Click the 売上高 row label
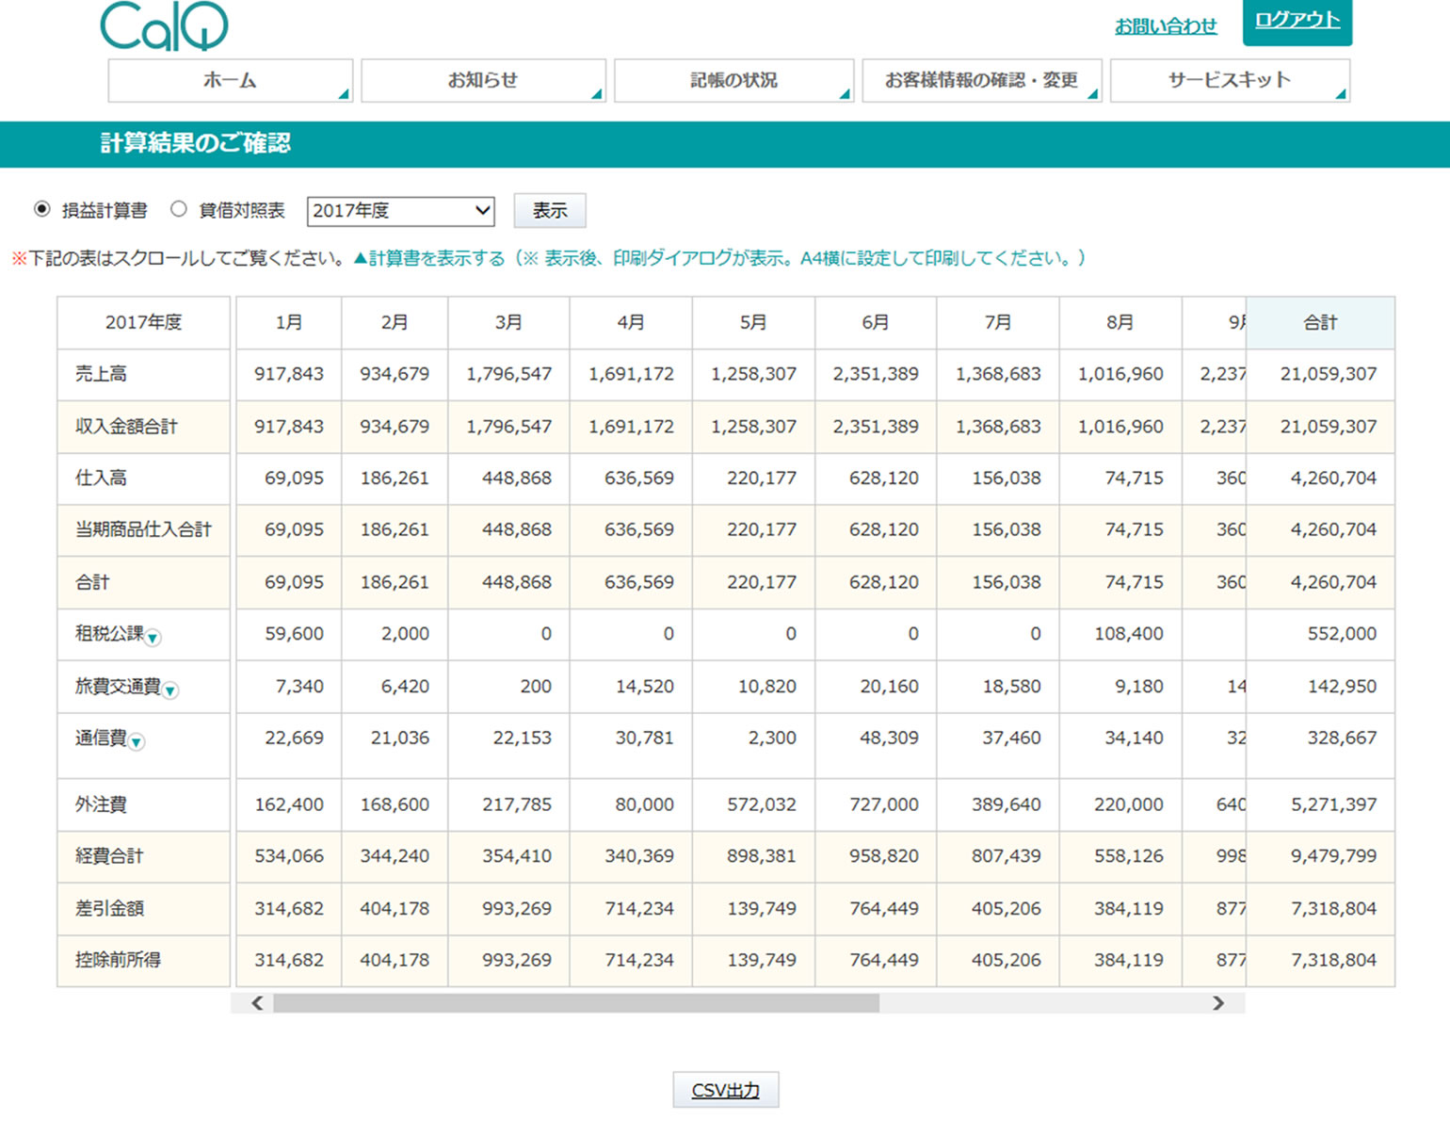This screenshot has width=1450, height=1136. click(x=101, y=374)
